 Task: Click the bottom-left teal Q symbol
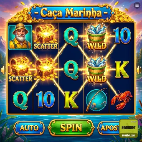20,100
